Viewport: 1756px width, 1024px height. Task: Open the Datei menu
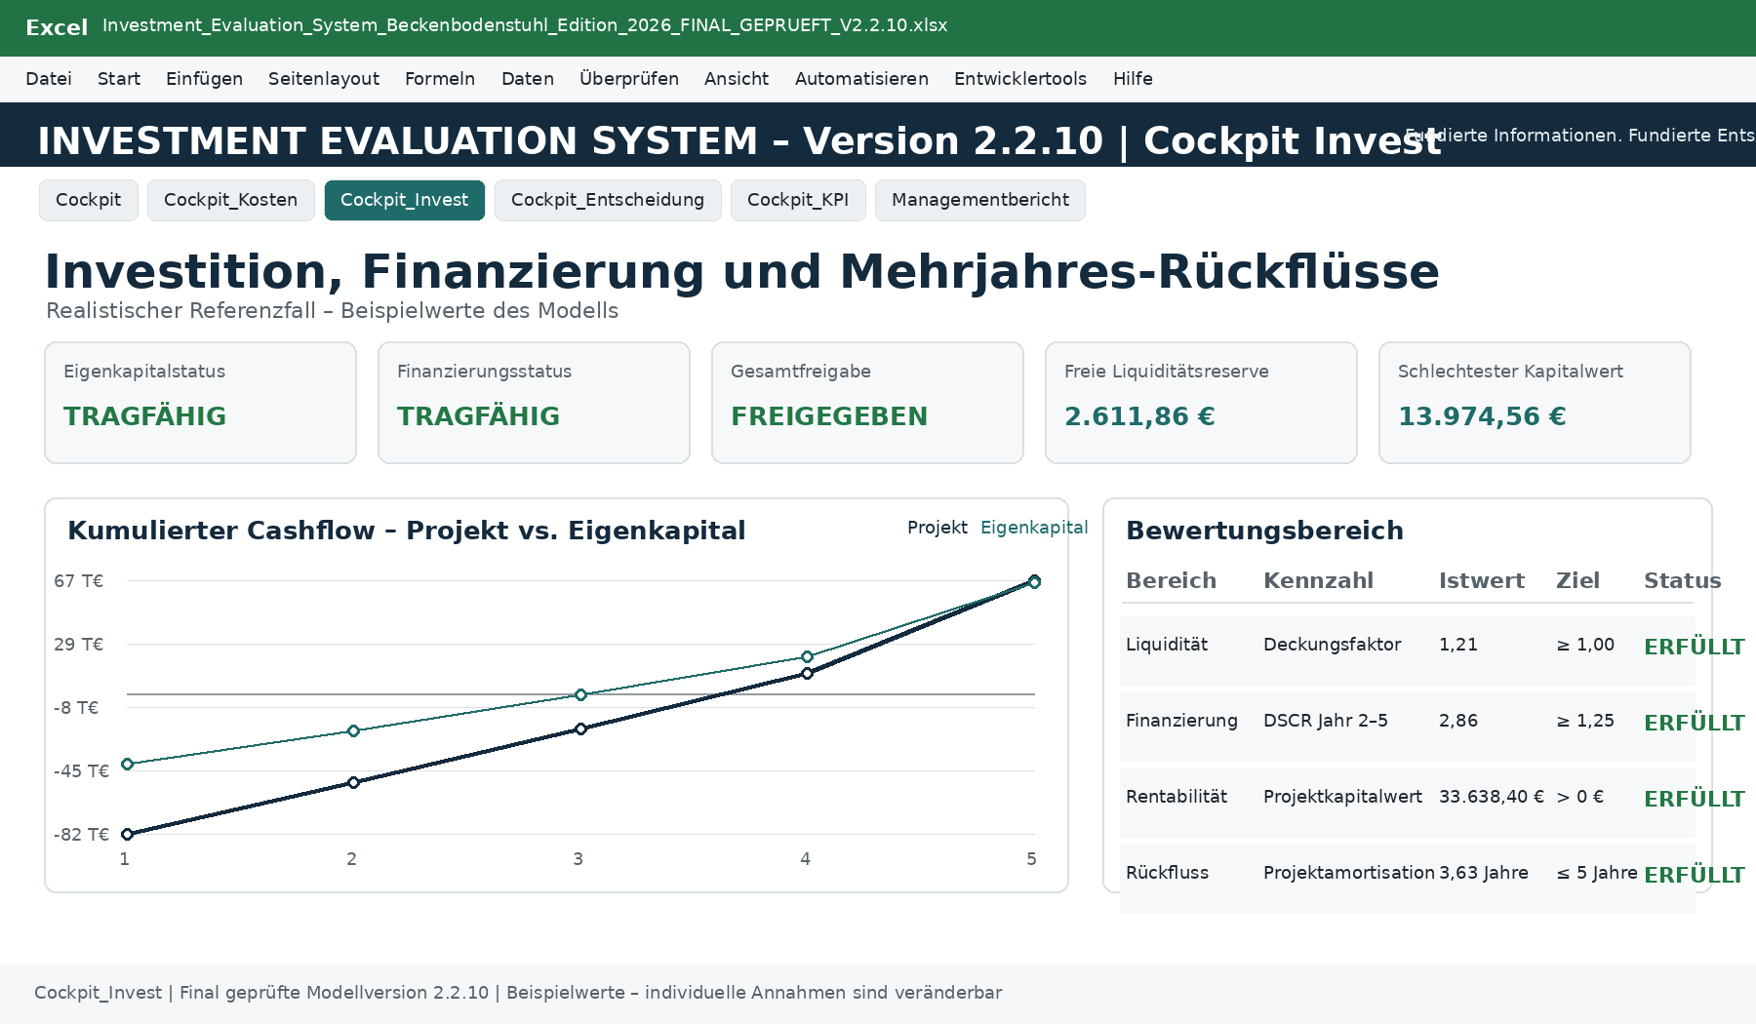point(49,79)
